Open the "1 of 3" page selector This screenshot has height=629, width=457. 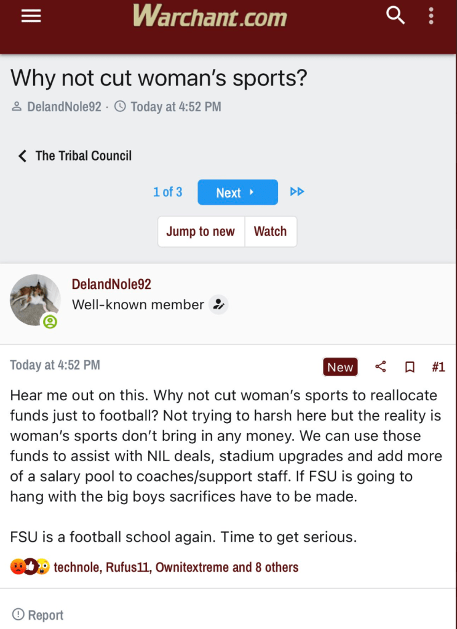[x=167, y=192]
